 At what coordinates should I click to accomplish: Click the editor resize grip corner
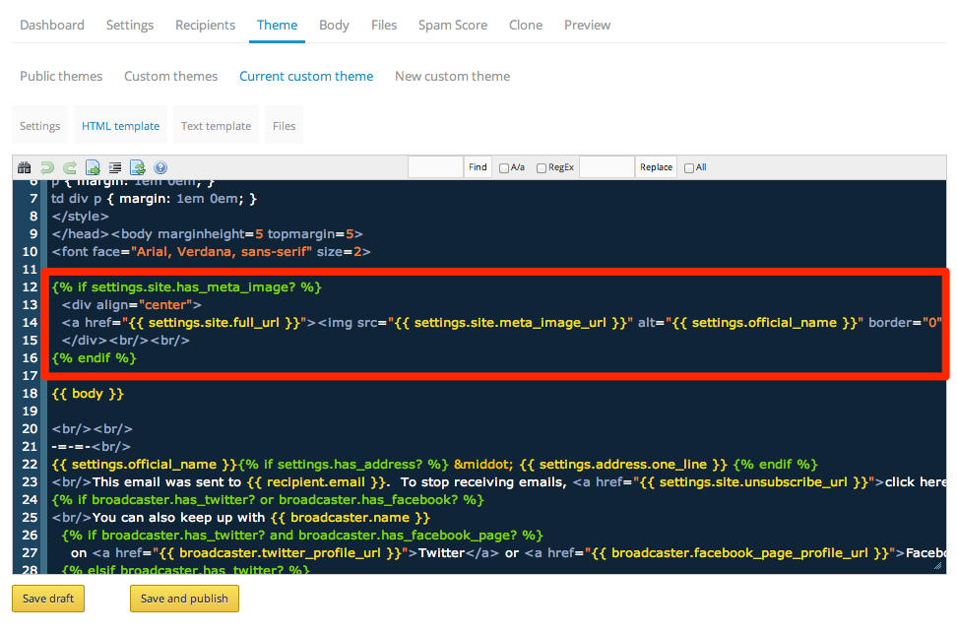[x=938, y=566]
